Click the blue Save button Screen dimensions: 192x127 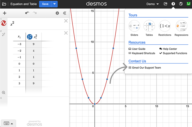click(45, 4)
